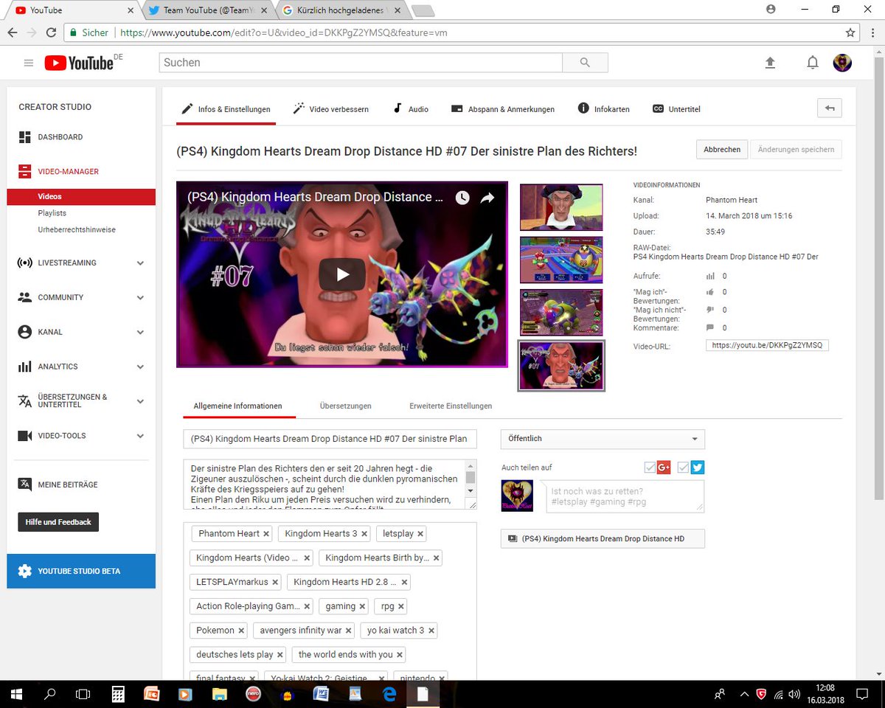Image resolution: width=885 pixels, height=708 pixels.
Task: Bookmark this page with star icon
Action: [850, 32]
